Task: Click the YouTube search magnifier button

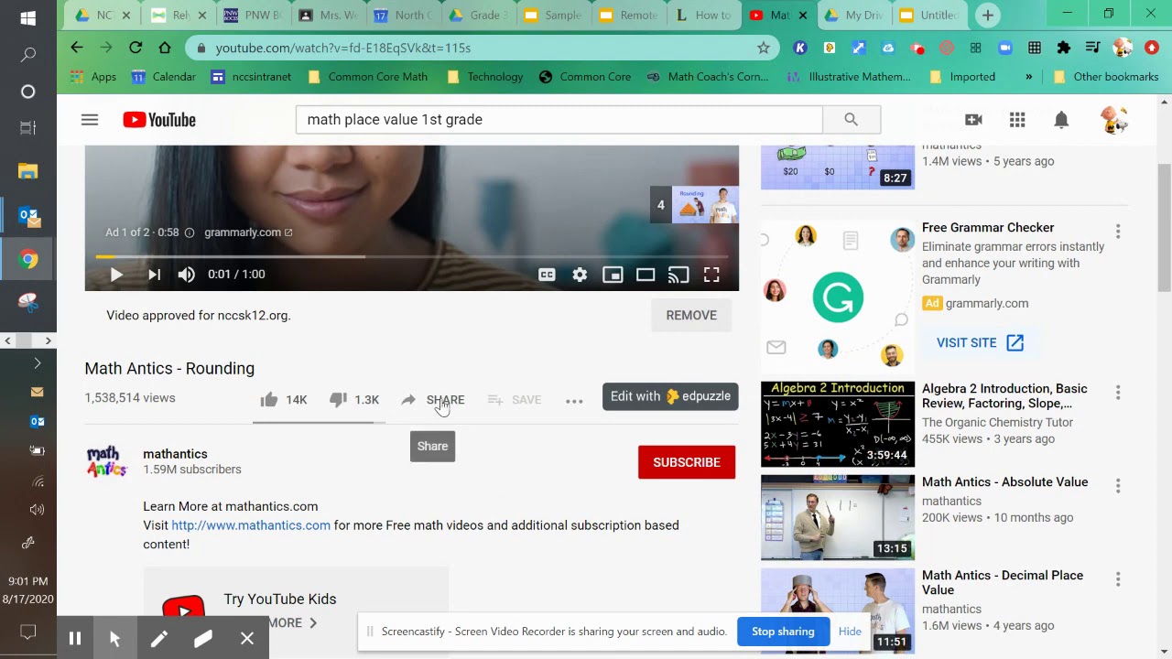Action: pos(851,119)
